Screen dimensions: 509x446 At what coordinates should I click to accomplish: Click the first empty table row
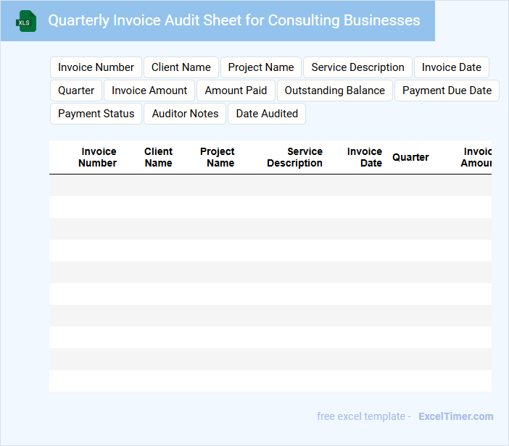pos(270,185)
